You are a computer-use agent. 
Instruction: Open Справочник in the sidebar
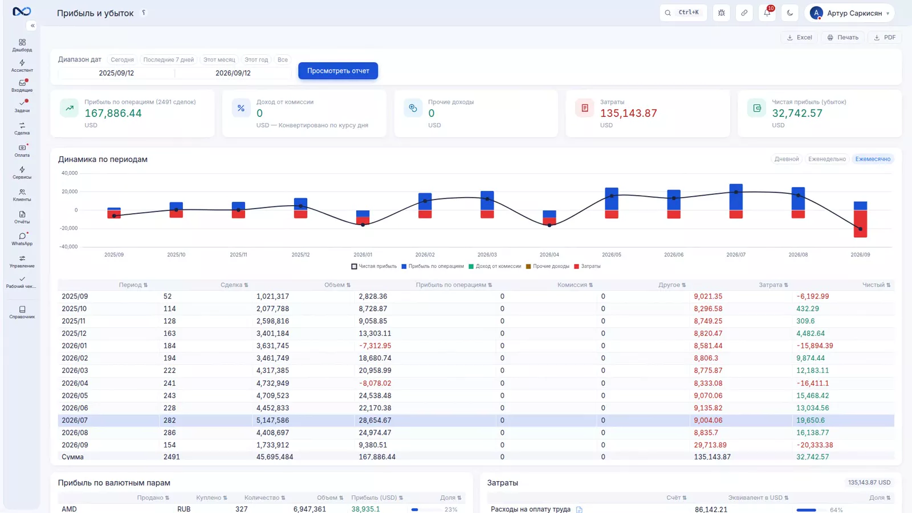coord(22,312)
